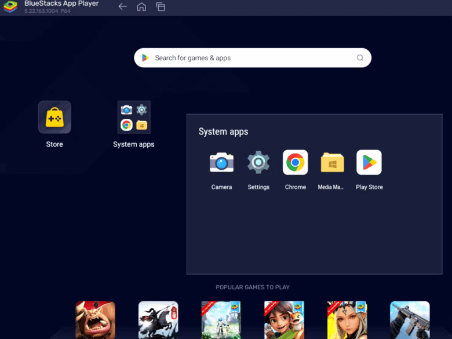The height and width of the screenshot is (339, 452).
Task: Go to the home screen
Action: pos(141,7)
